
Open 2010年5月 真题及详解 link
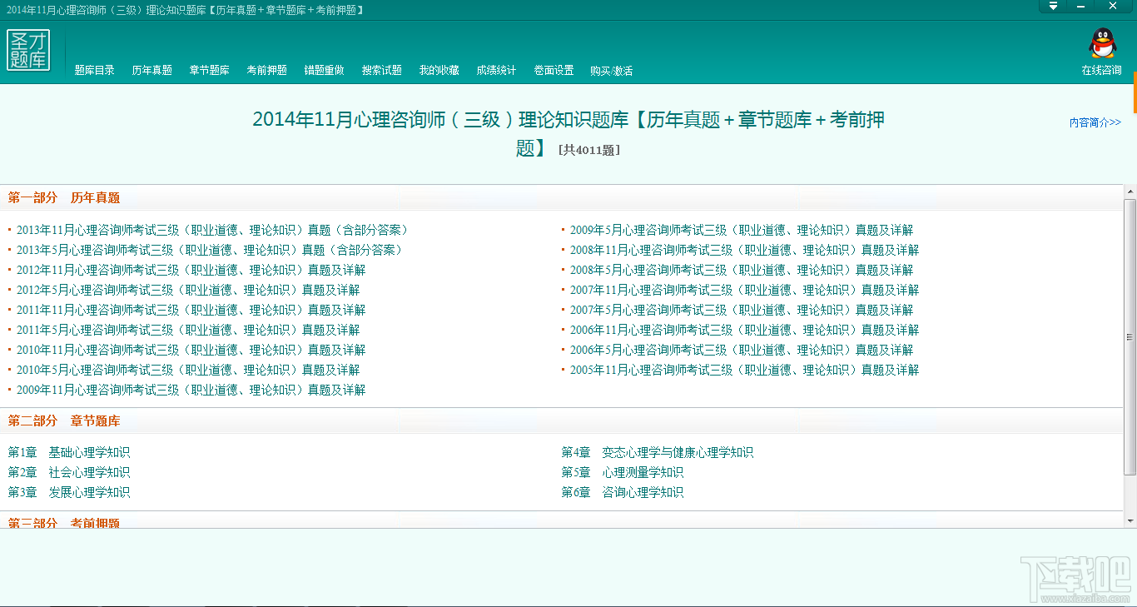click(x=188, y=370)
